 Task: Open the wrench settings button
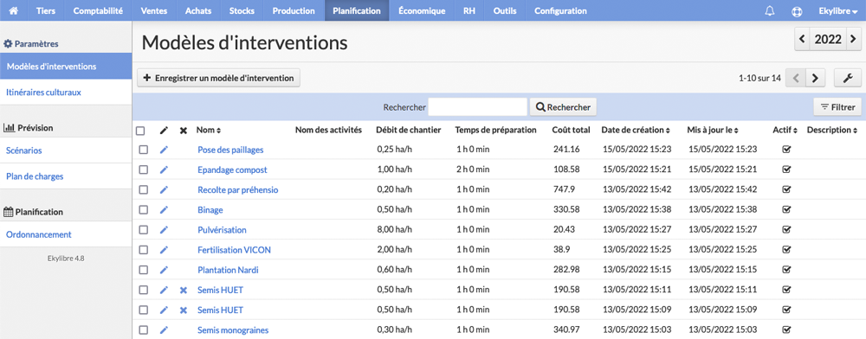click(x=848, y=79)
